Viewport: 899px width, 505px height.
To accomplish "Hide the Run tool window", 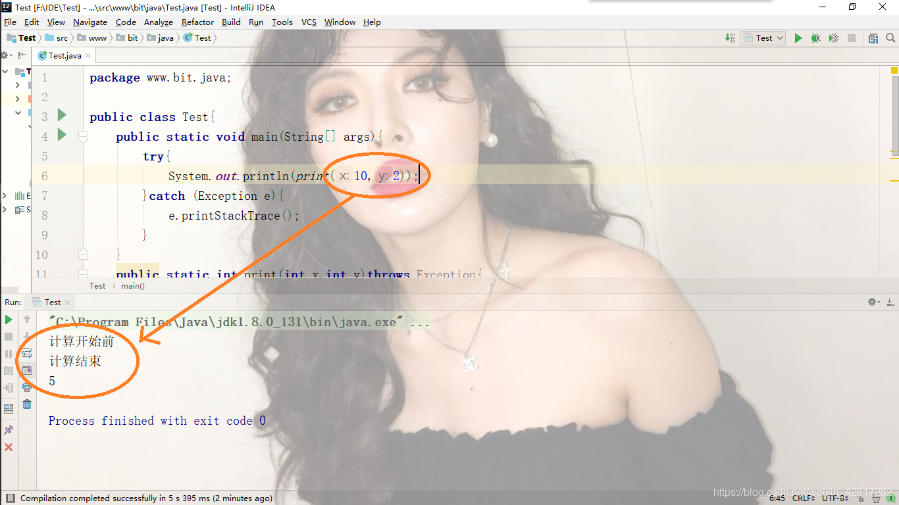I will click(x=890, y=302).
